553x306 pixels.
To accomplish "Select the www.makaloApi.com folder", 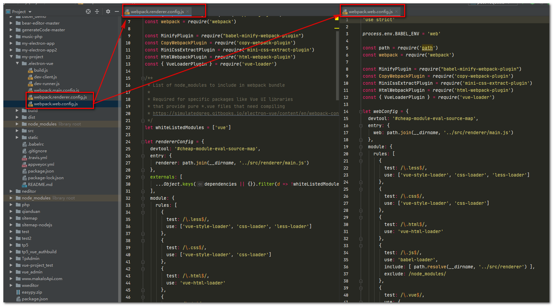I will pos(42,279).
